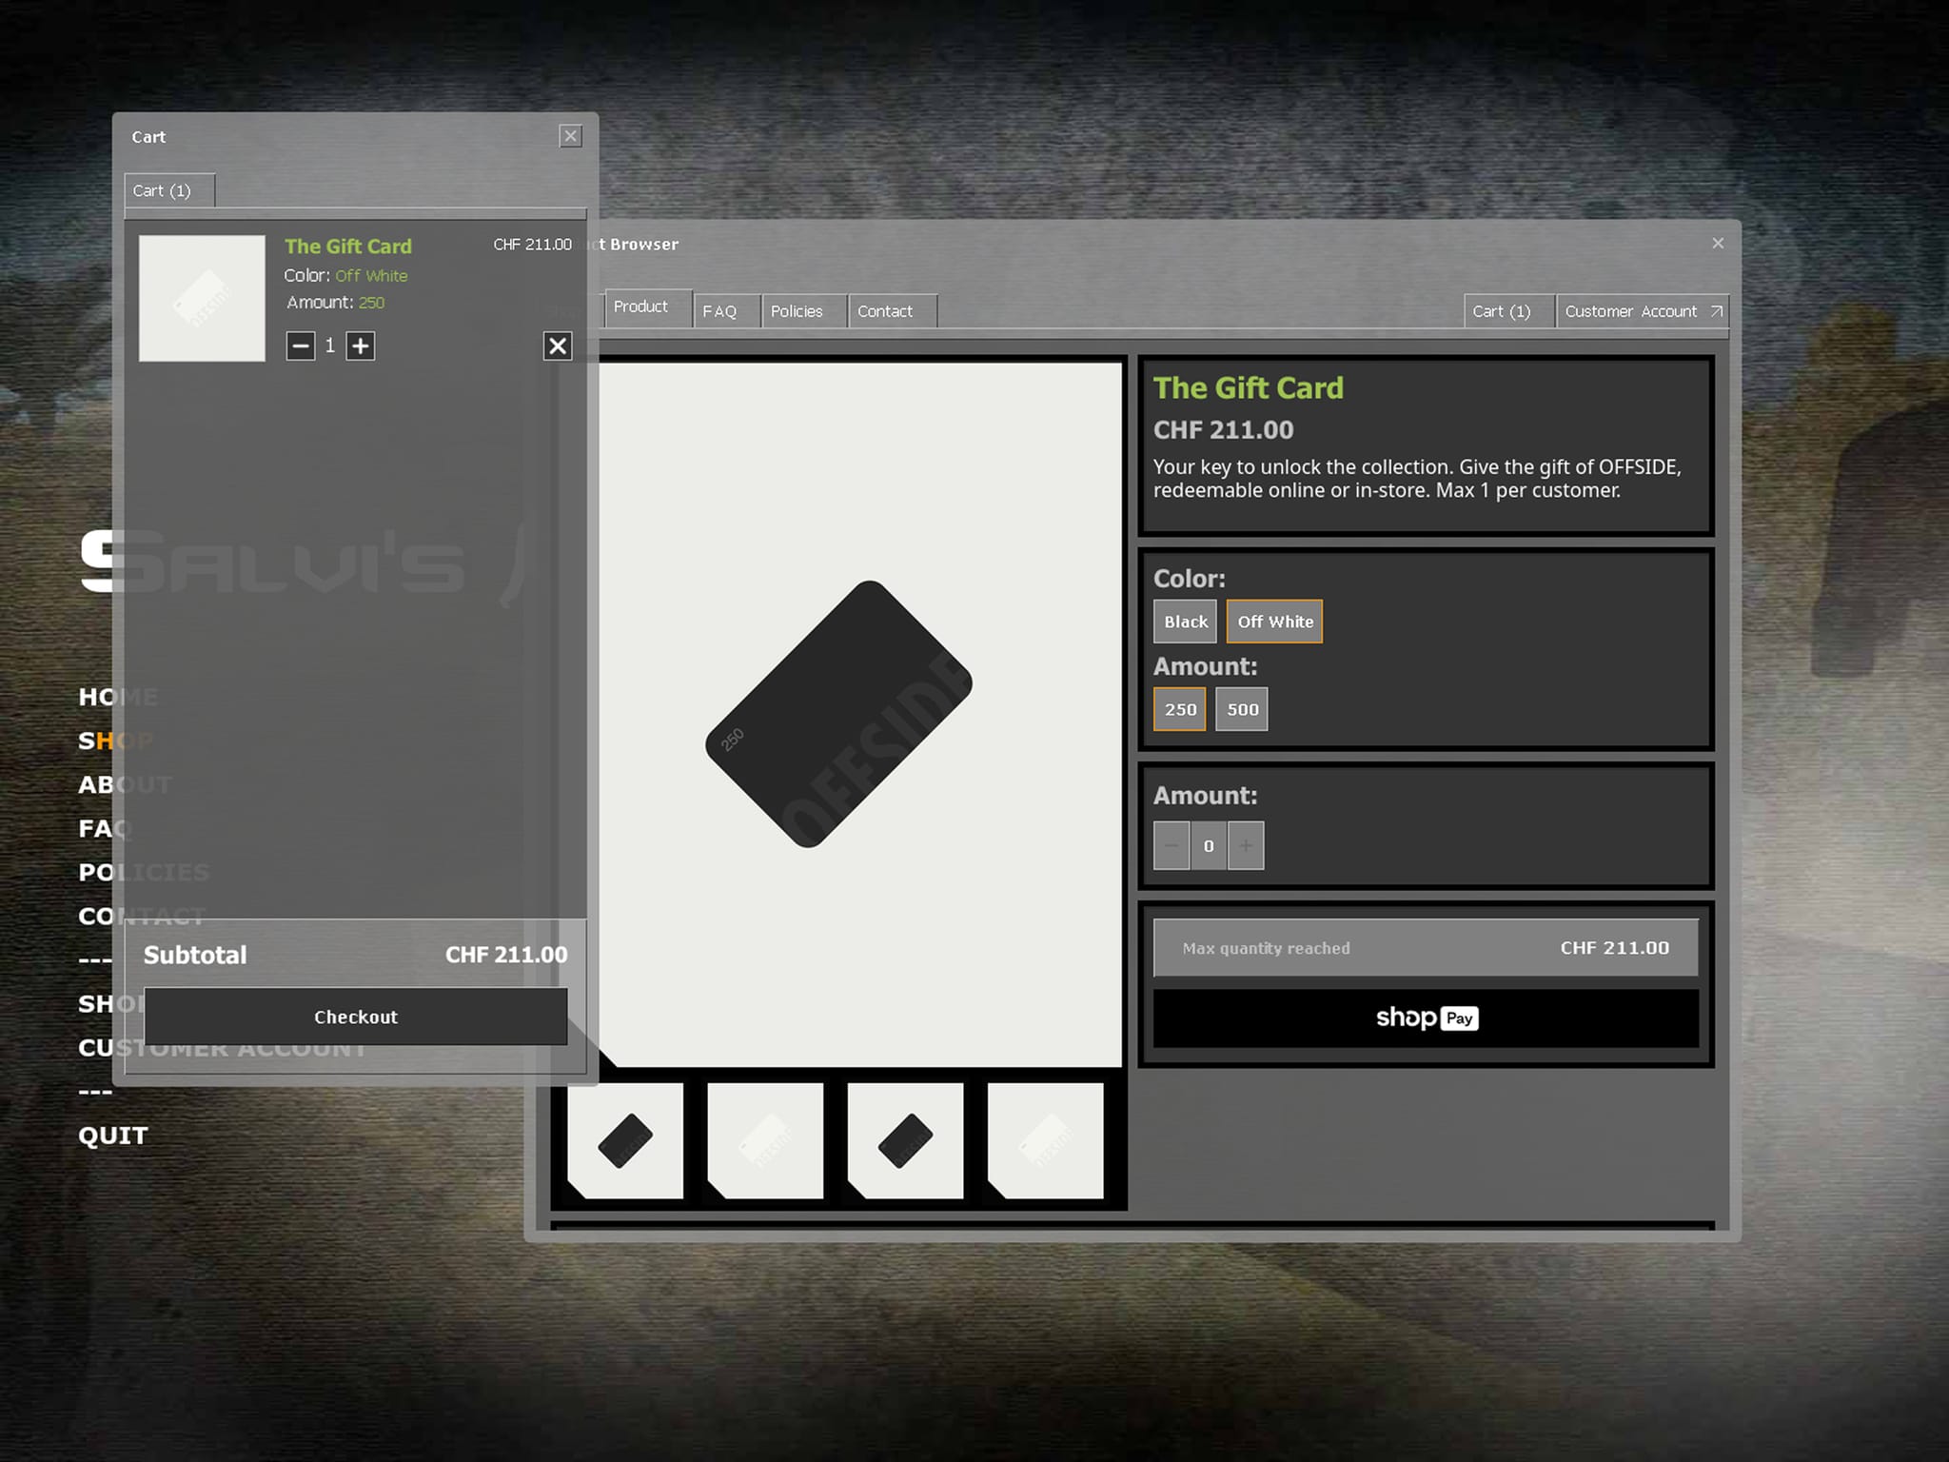Select the Off White color option
This screenshot has width=1949, height=1462.
point(1274,622)
